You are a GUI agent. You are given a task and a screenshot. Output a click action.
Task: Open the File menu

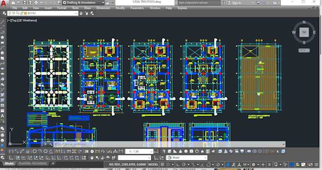click(15, 8)
